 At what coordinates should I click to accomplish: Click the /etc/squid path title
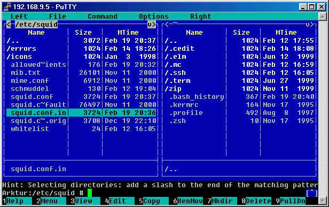click(x=36, y=25)
